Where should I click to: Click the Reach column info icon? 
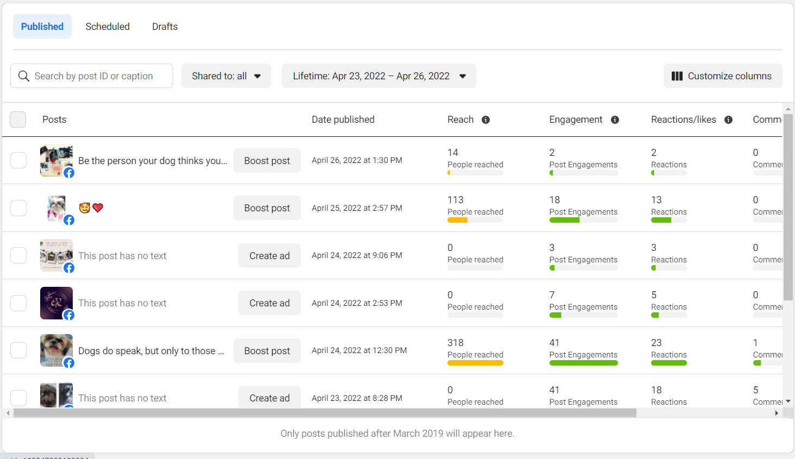(485, 120)
